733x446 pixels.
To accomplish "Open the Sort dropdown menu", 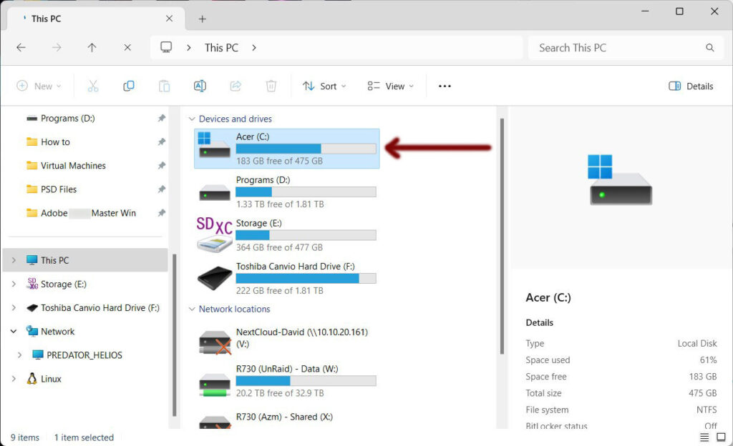I will click(x=324, y=86).
